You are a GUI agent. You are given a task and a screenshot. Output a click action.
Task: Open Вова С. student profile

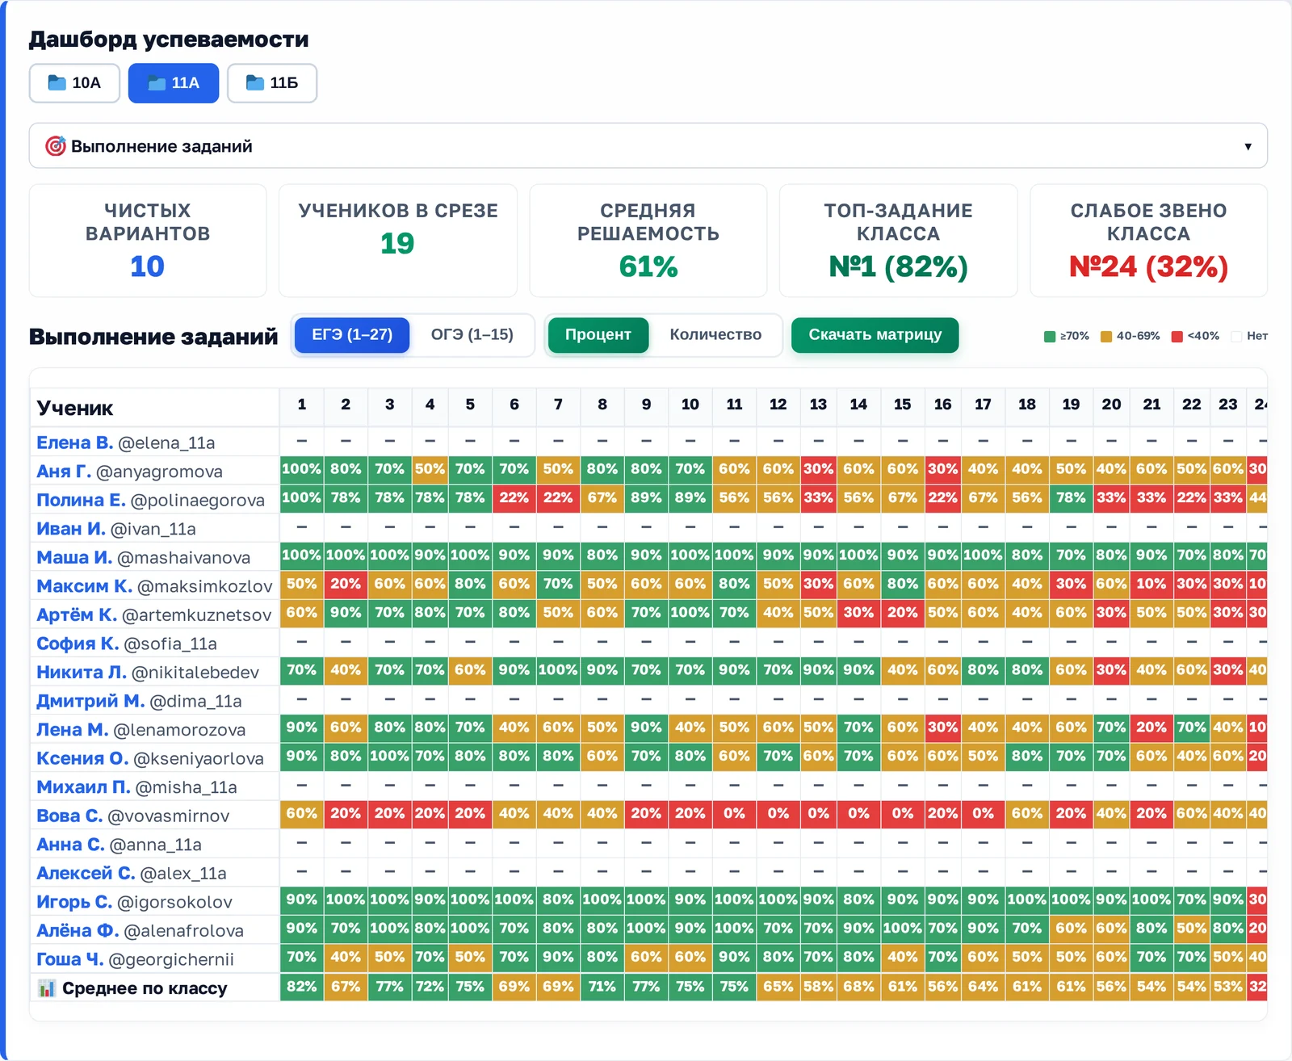(x=69, y=816)
